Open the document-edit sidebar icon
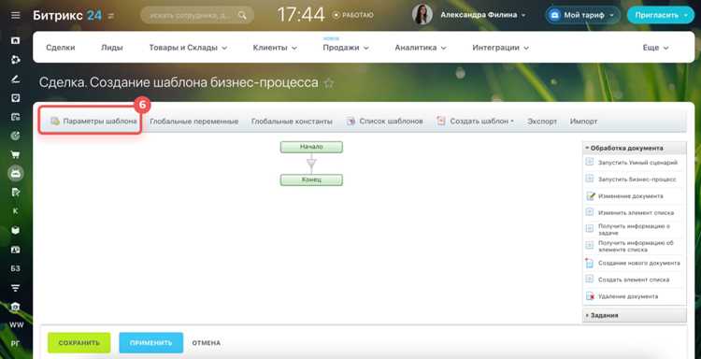Image resolution: width=701 pixels, height=359 pixels. (16, 193)
